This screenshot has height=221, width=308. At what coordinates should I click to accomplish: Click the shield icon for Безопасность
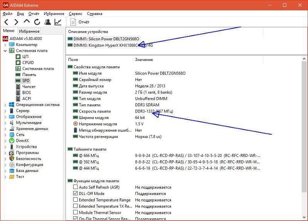coord(12,159)
